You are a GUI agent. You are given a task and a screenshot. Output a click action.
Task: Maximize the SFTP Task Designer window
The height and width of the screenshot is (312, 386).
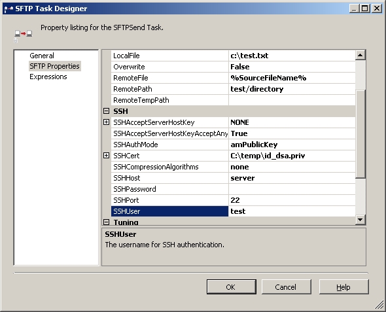pyautogui.click(x=364, y=9)
